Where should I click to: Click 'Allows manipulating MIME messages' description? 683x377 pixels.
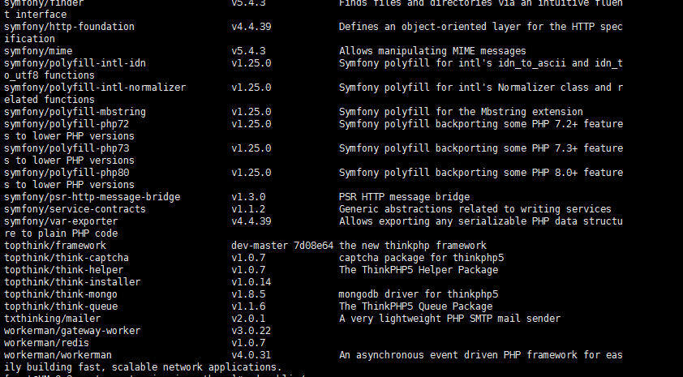(432, 51)
